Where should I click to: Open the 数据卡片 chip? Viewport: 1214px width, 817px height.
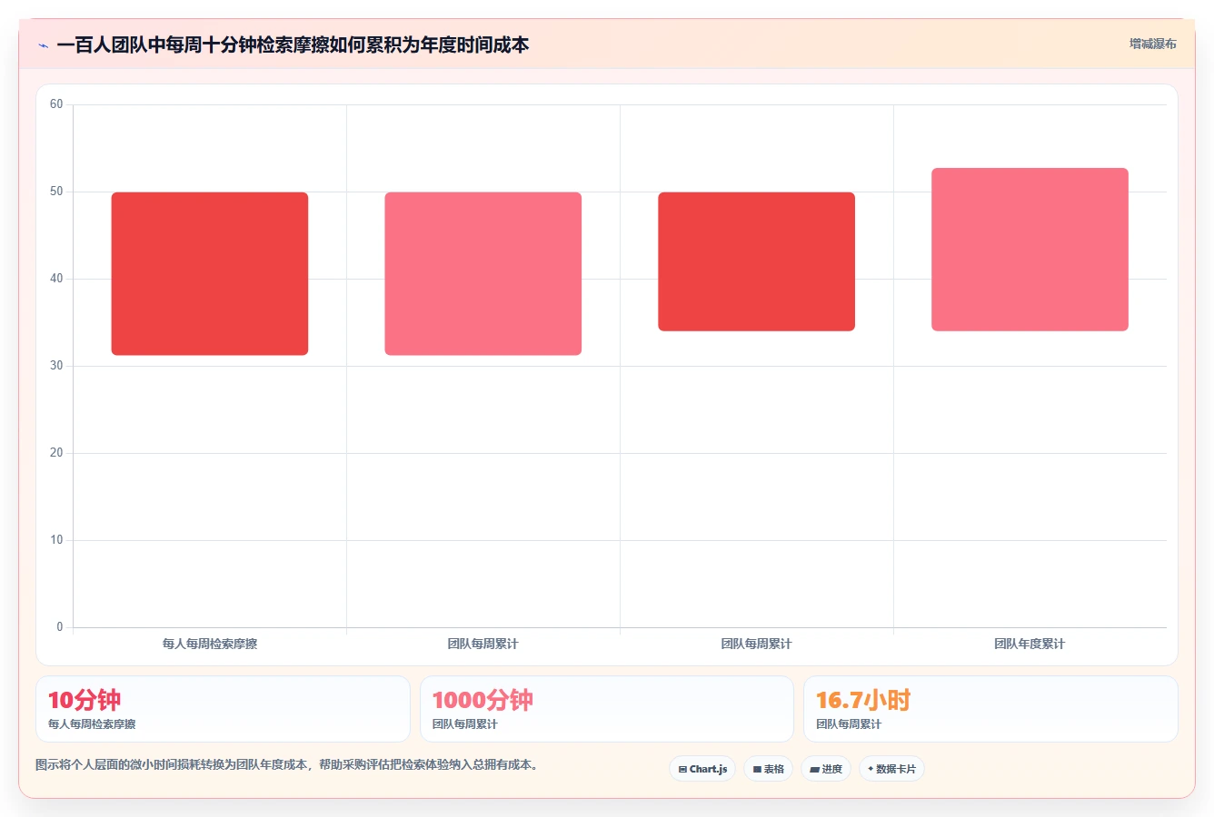click(x=891, y=769)
